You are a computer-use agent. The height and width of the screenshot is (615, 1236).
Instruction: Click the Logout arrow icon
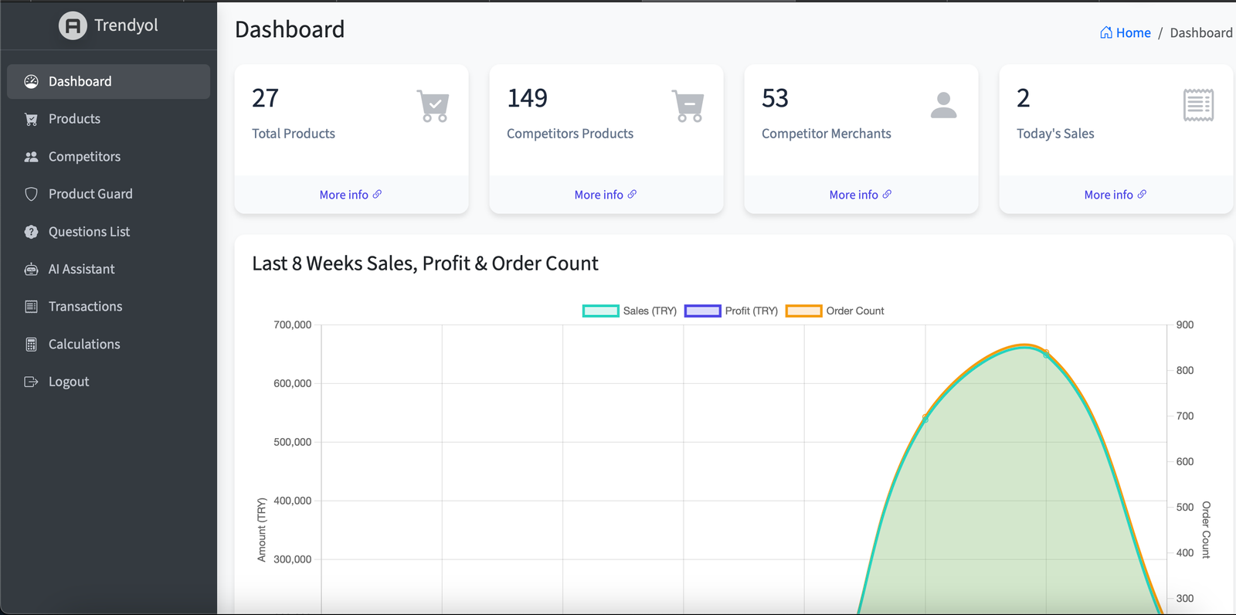click(31, 382)
